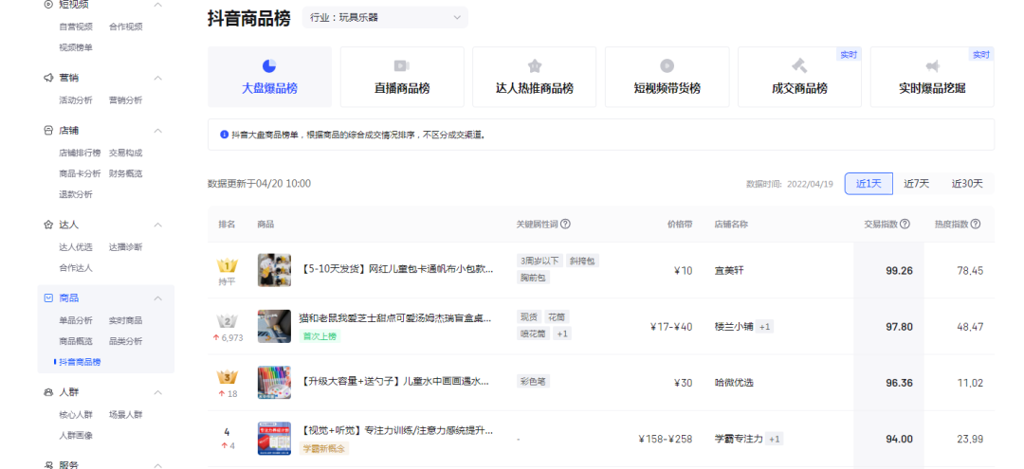1024x469 pixels.
Task: Click the gold crown rank 1 badge
Action: [228, 265]
